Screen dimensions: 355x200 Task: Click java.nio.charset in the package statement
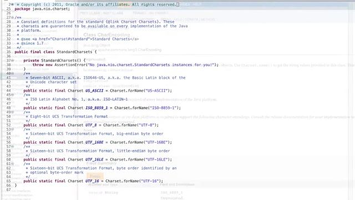click(50, 9)
